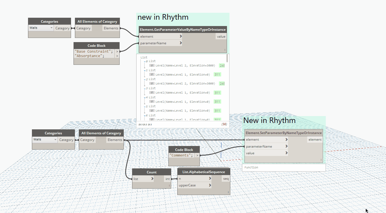Click green 311 ID tag under 4 List

click(x=217, y=102)
